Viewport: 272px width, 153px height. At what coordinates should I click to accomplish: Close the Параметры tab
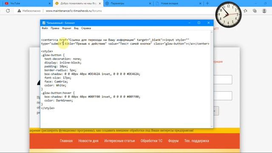[x=150, y=3]
